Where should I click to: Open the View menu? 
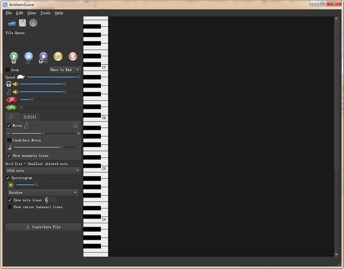[32, 13]
